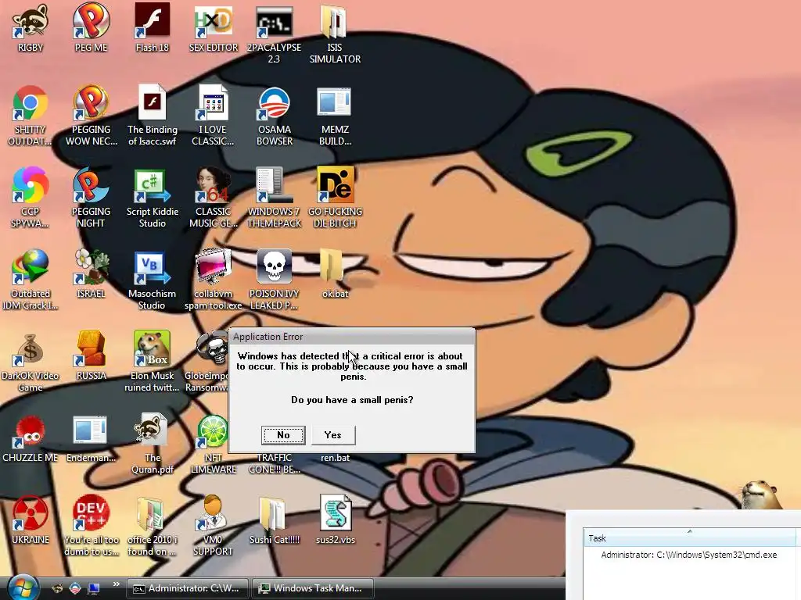Image resolution: width=801 pixels, height=600 pixels.
Task: Open the Flash 18 desktop shortcut
Action: [153, 28]
